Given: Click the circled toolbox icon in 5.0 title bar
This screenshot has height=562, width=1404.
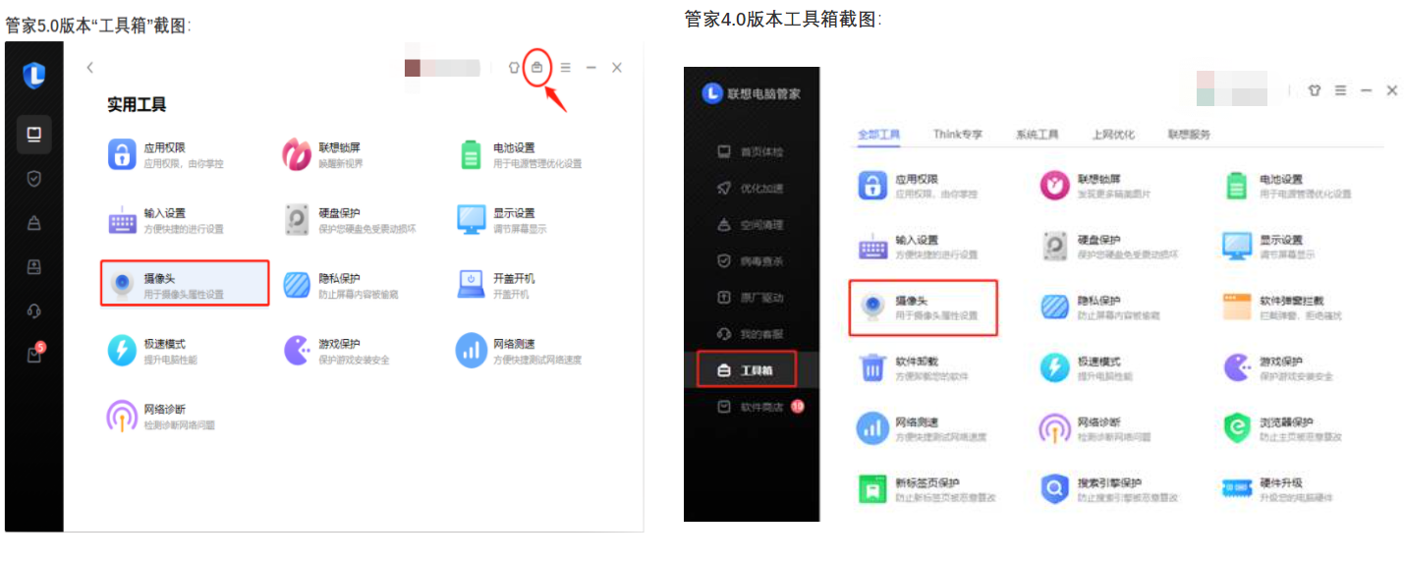Looking at the screenshot, I should [x=536, y=68].
